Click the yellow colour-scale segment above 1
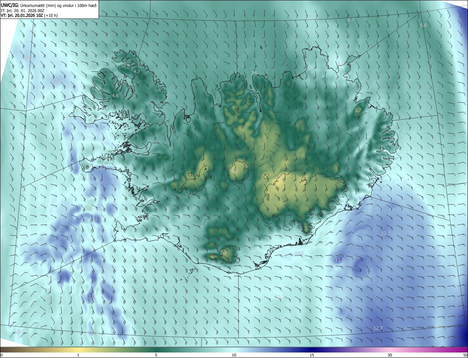Screen dimensions: 468x358 point(78,350)
